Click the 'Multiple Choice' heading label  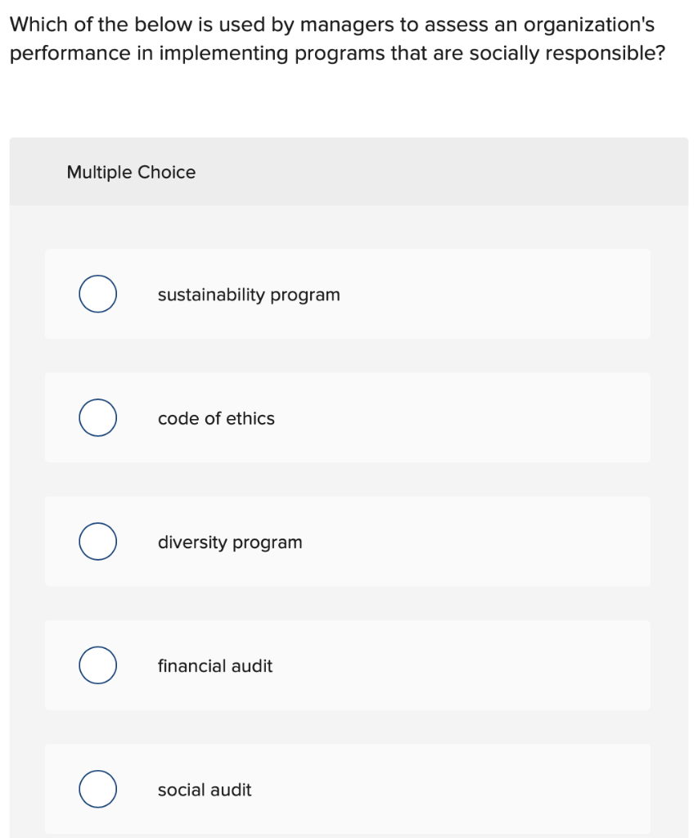tap(131, 173)
